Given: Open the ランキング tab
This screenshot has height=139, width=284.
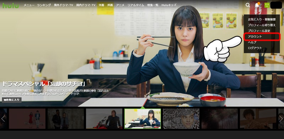Looking at the screenshot, I should pyautogui.click(x=44, y=5).
